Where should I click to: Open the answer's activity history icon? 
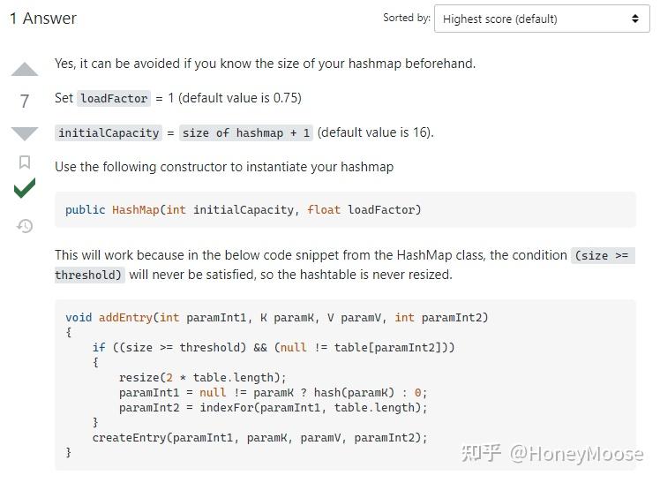(25, 226)
